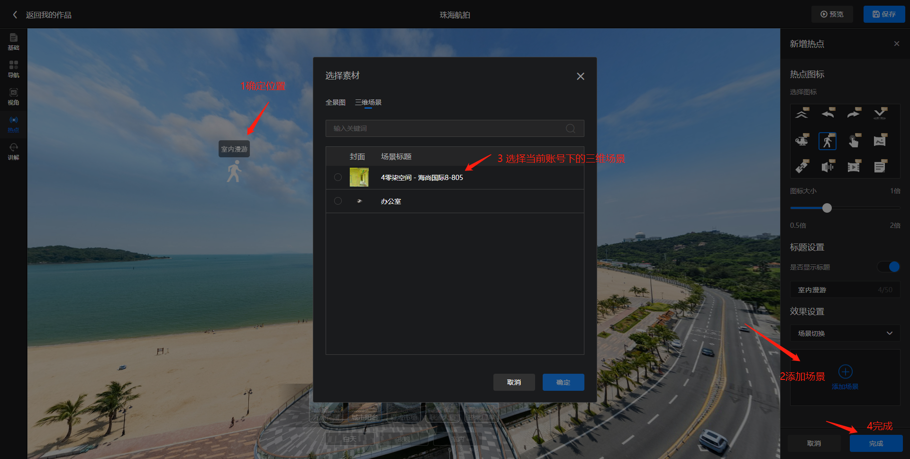Click the 室内漫游 walking hotspot on the panorama
This screenshot has width=910, height=459.
click(x=234, y=171)
